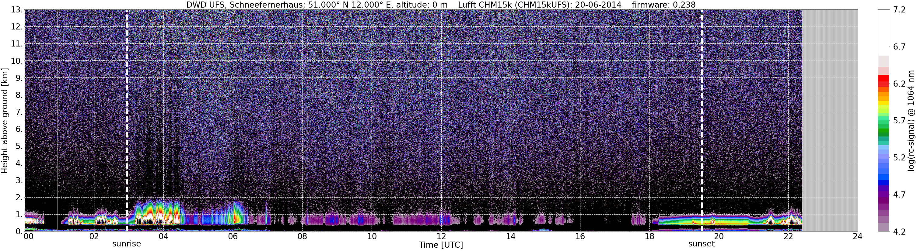Click the '20' tick on the time axis

(719, 237)
